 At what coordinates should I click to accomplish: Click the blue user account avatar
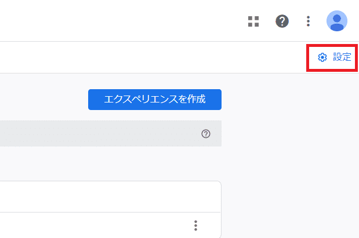coord(337,21)
